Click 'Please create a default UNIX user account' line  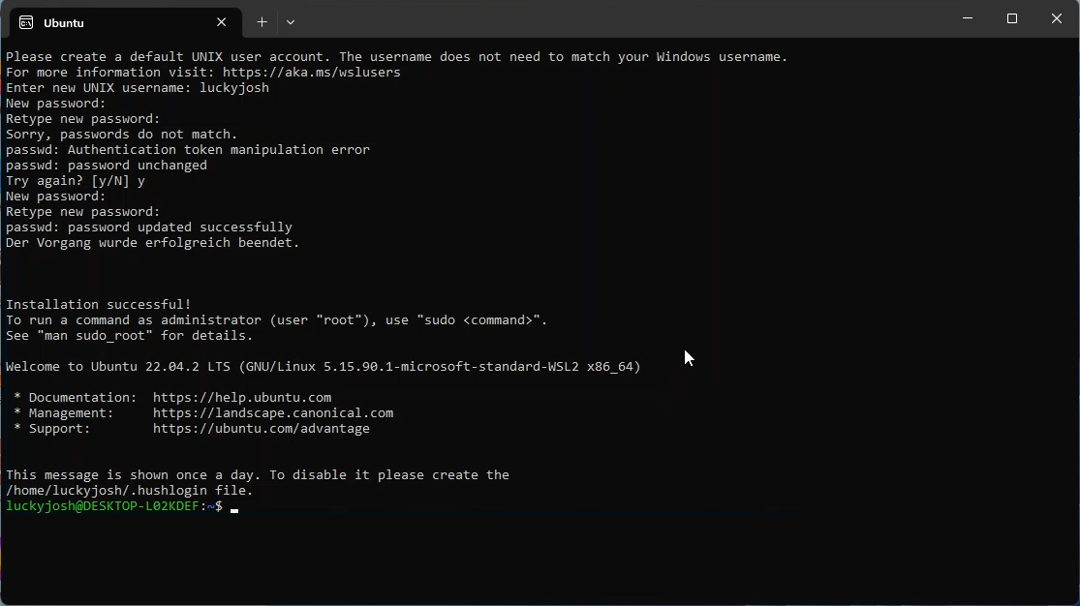(397, 57)
